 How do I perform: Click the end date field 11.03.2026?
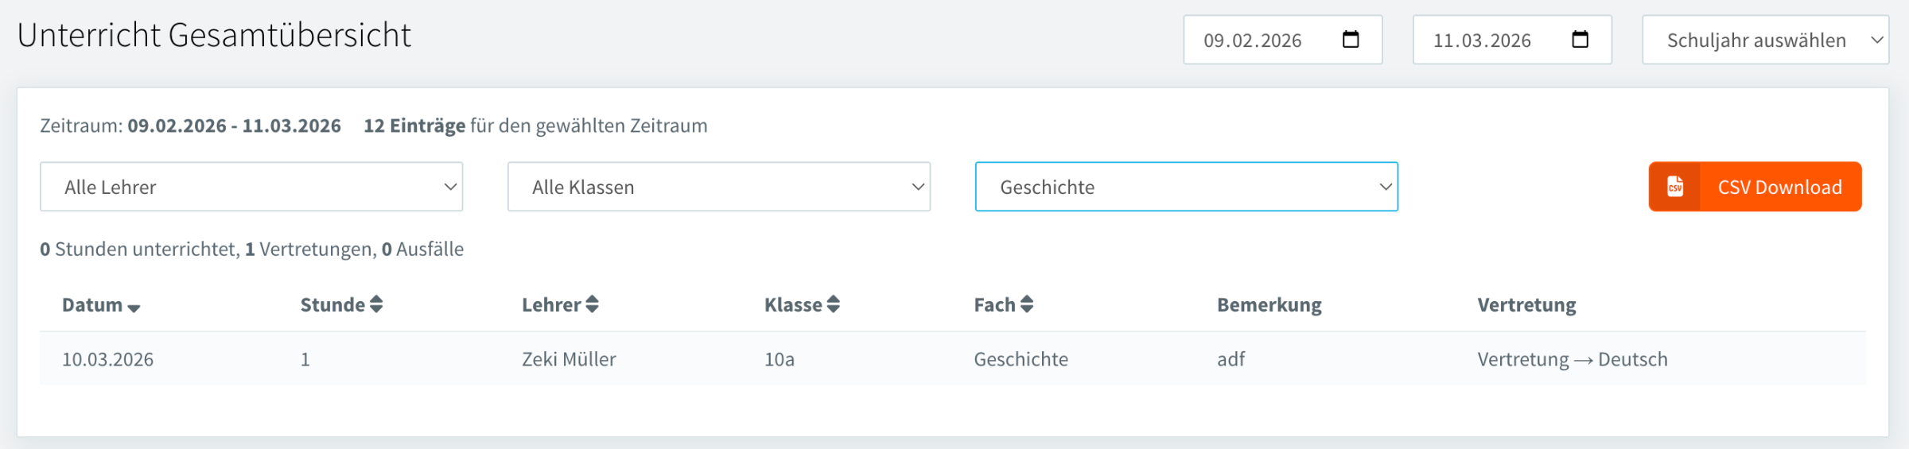(1482, 40)
